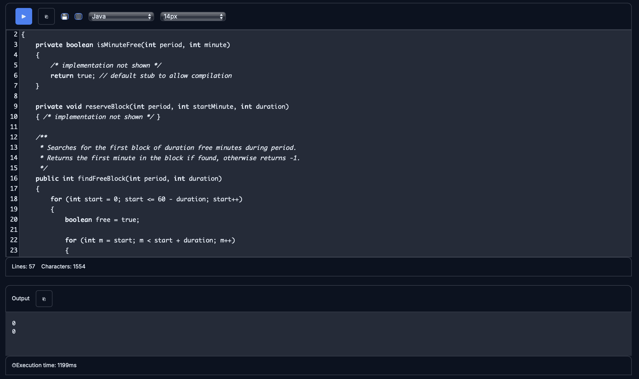Screen dimensions: 639x379
Task: Click the 'Execution time: 1199ms' status text
Action: tap(46, 365)
